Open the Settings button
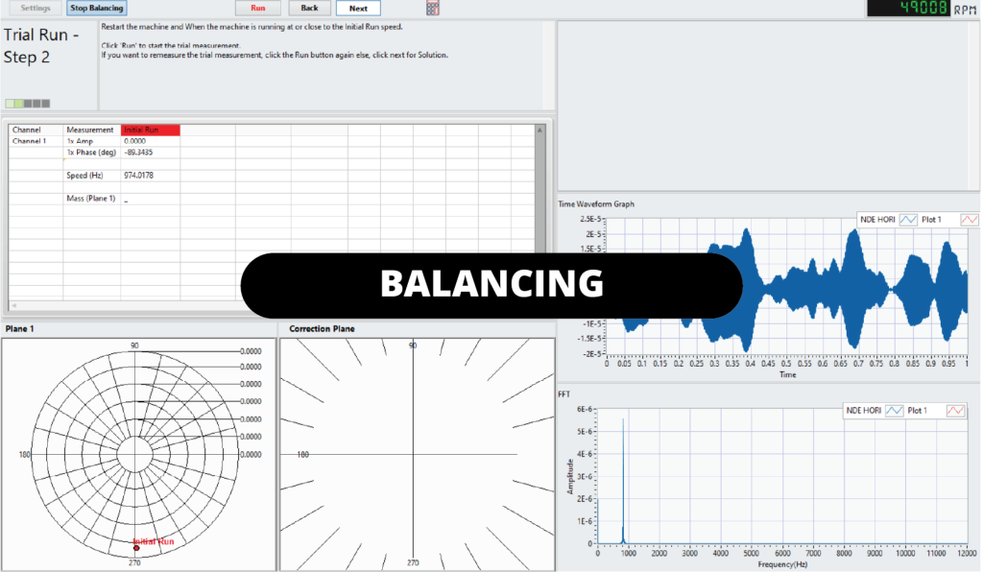Viewport: 983px width, 572px height. (36, 8)
